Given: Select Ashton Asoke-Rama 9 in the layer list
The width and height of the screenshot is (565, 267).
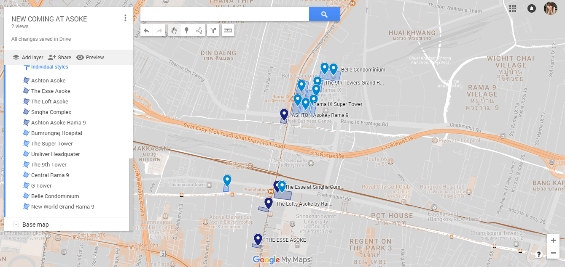Looking at the screenshot, I should coord(59,122).
